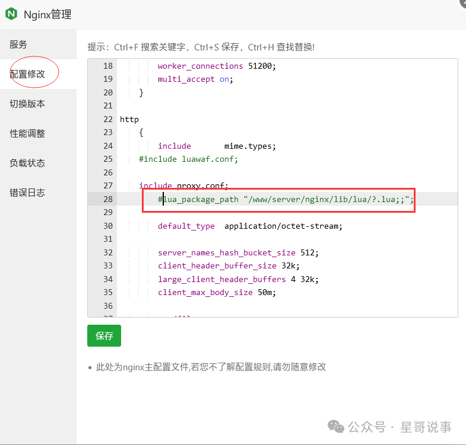Click the server_names_hash_bucket_size 512 line
The image size is (466, 445).
click(x=238, y=253)
